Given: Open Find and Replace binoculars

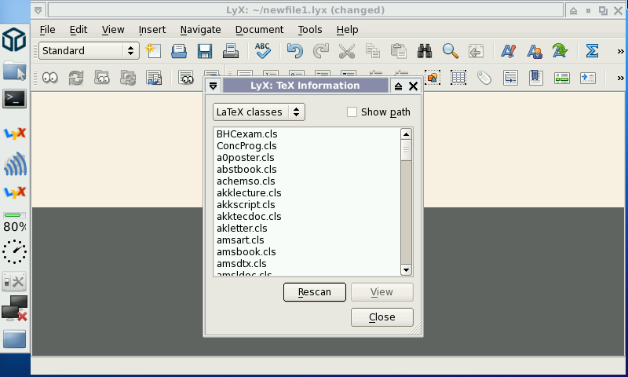Looking at the screenshot, I should pyautogui.click(x=425, y=51).
